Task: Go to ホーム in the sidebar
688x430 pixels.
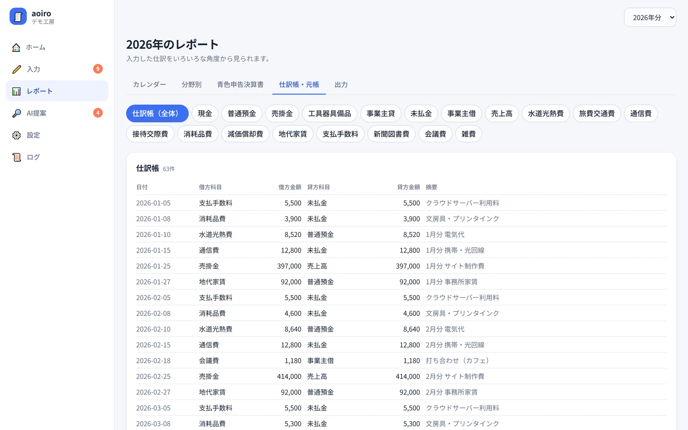Action: point(57,47)
